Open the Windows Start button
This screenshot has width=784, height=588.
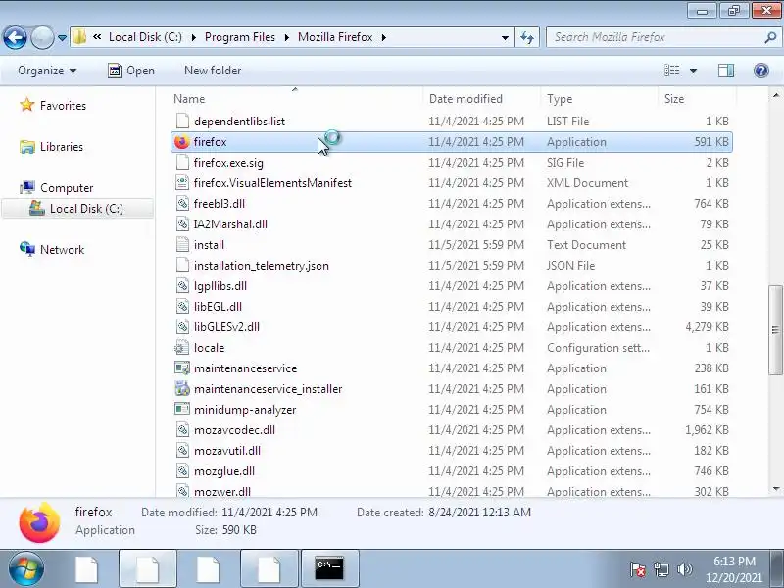(26, 568)
